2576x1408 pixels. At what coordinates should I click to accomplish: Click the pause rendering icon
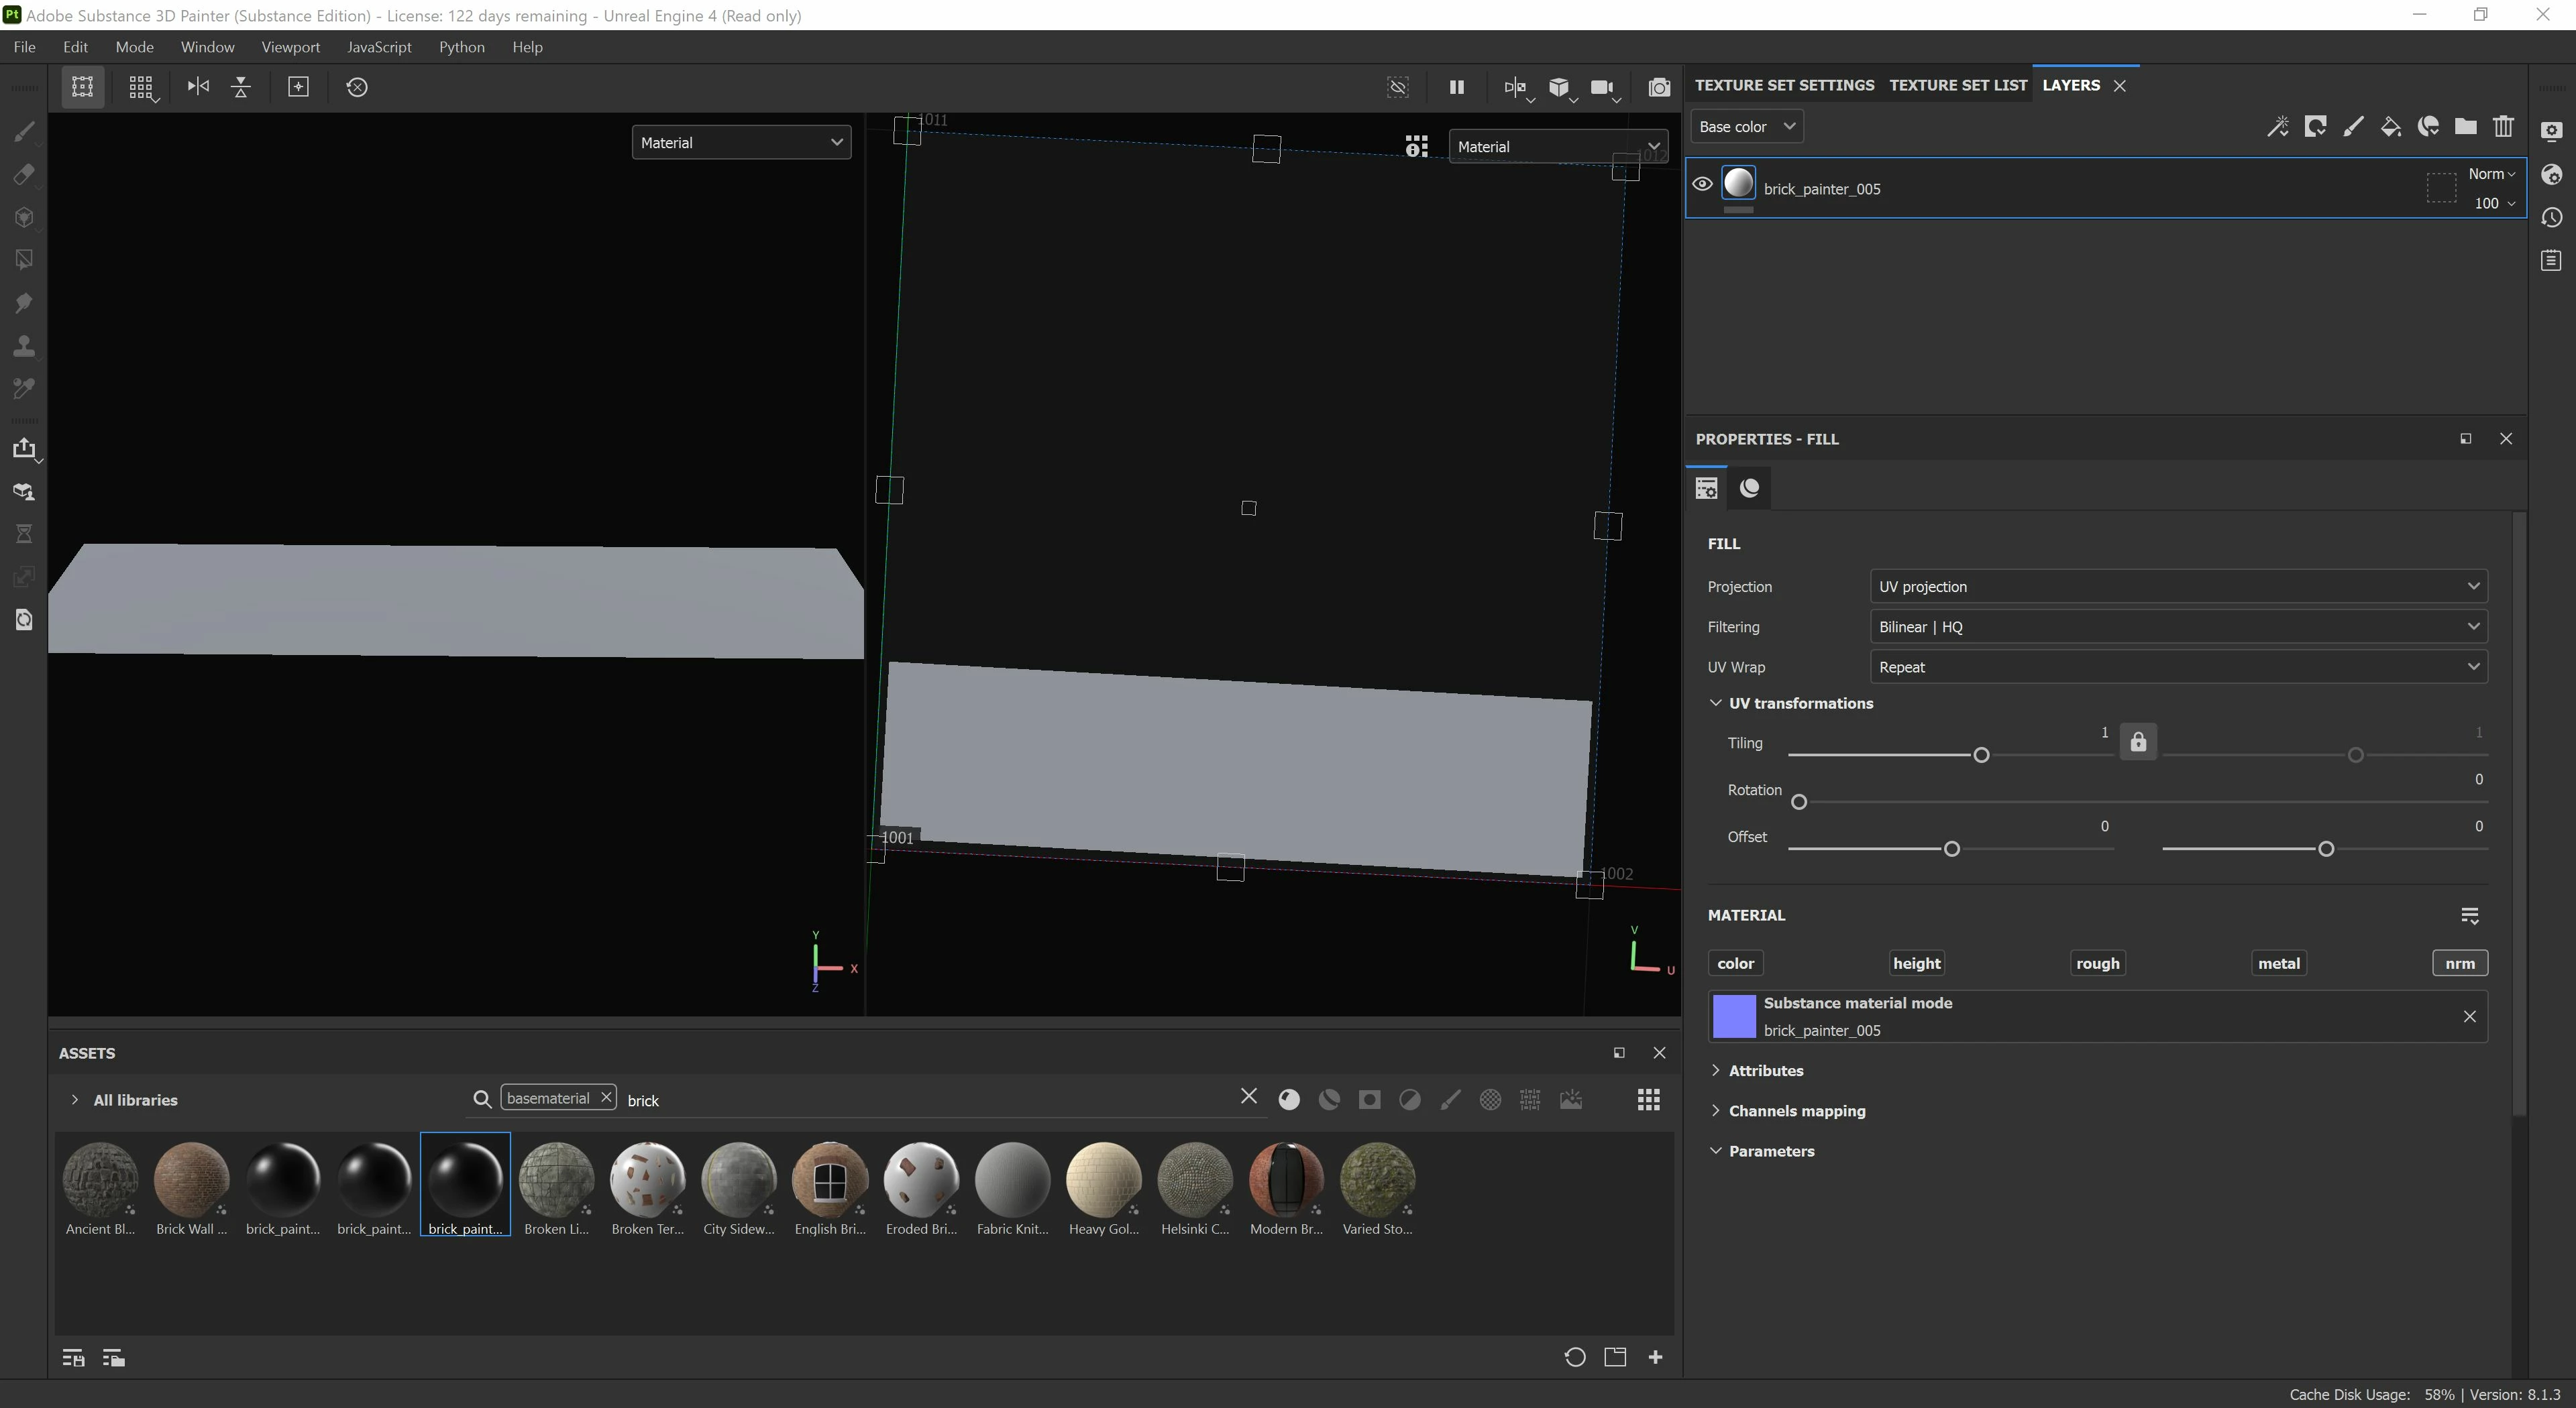1456,87
